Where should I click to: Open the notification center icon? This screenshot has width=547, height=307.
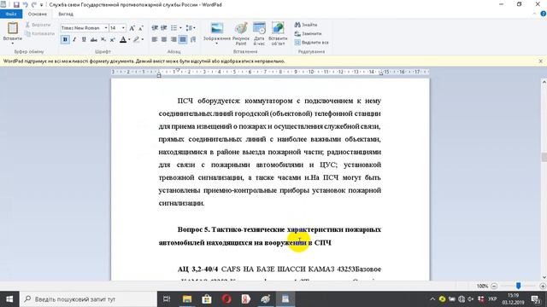tap(536, 299)
